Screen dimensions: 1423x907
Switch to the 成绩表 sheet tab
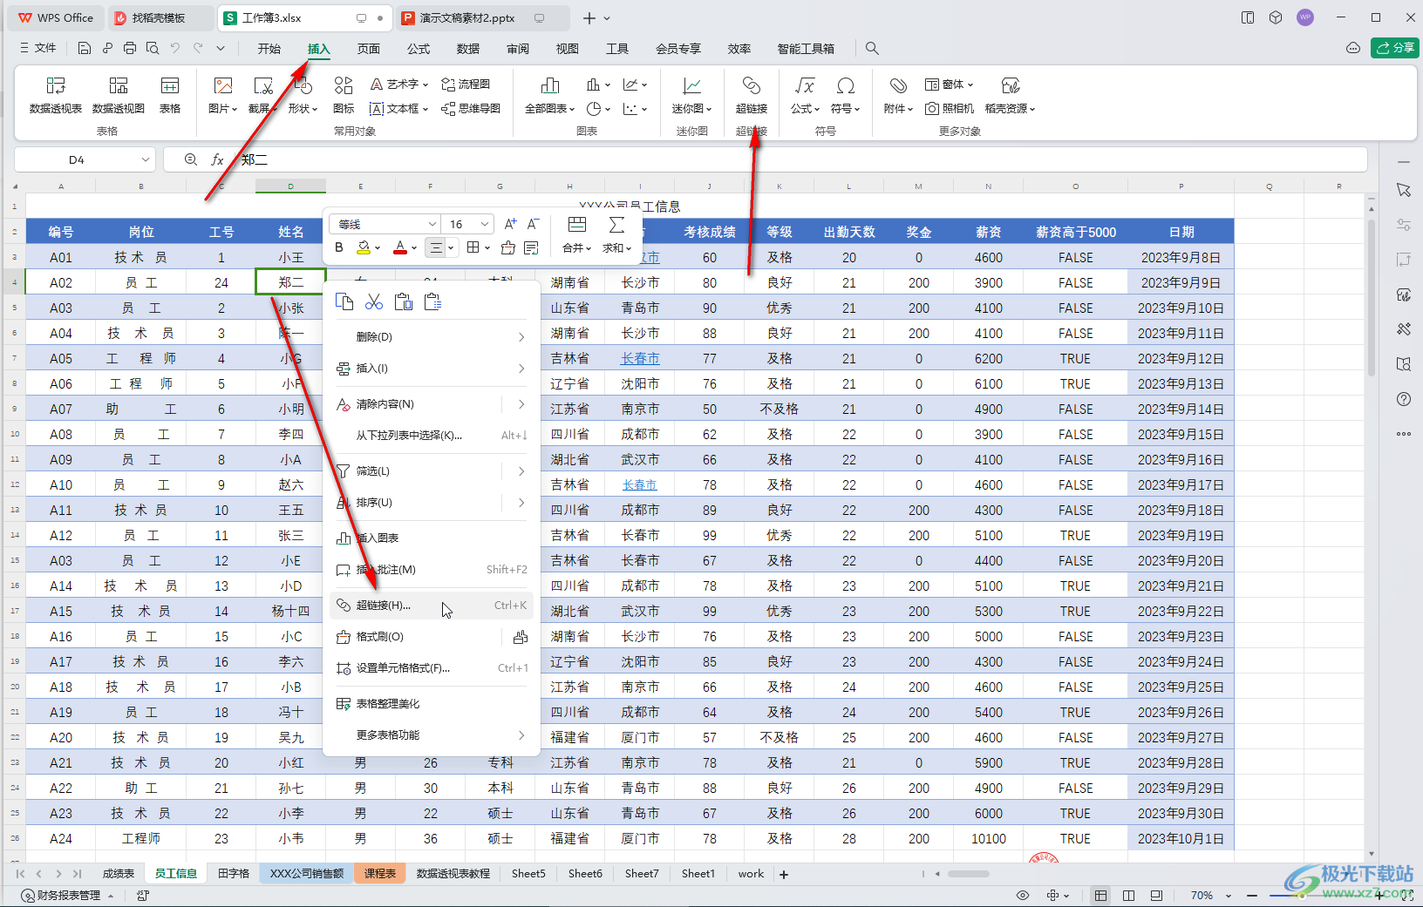pyautogui.click(x=119, y=873)
